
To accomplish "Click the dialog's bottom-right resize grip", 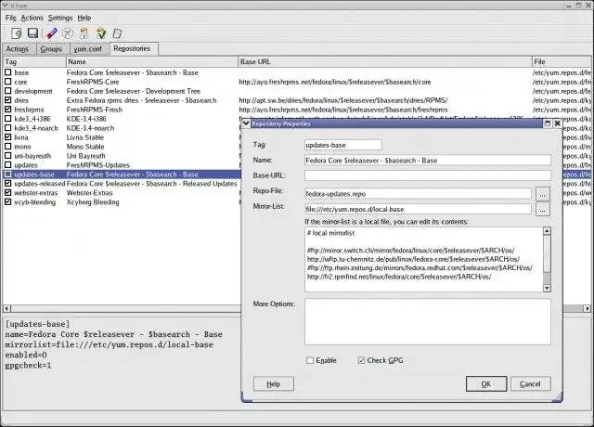I will (558, 396).
